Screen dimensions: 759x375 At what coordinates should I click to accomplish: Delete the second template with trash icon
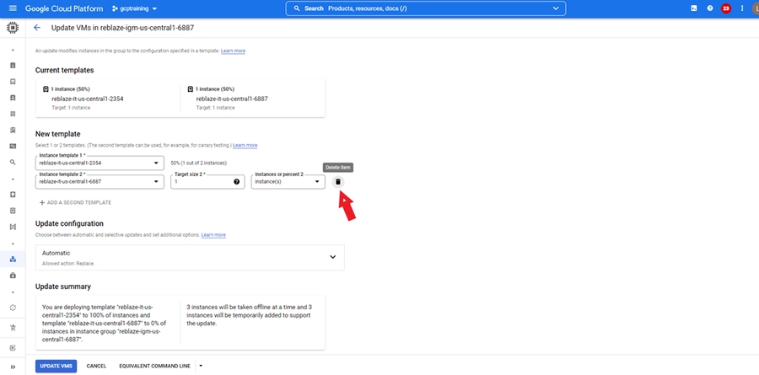338,181
